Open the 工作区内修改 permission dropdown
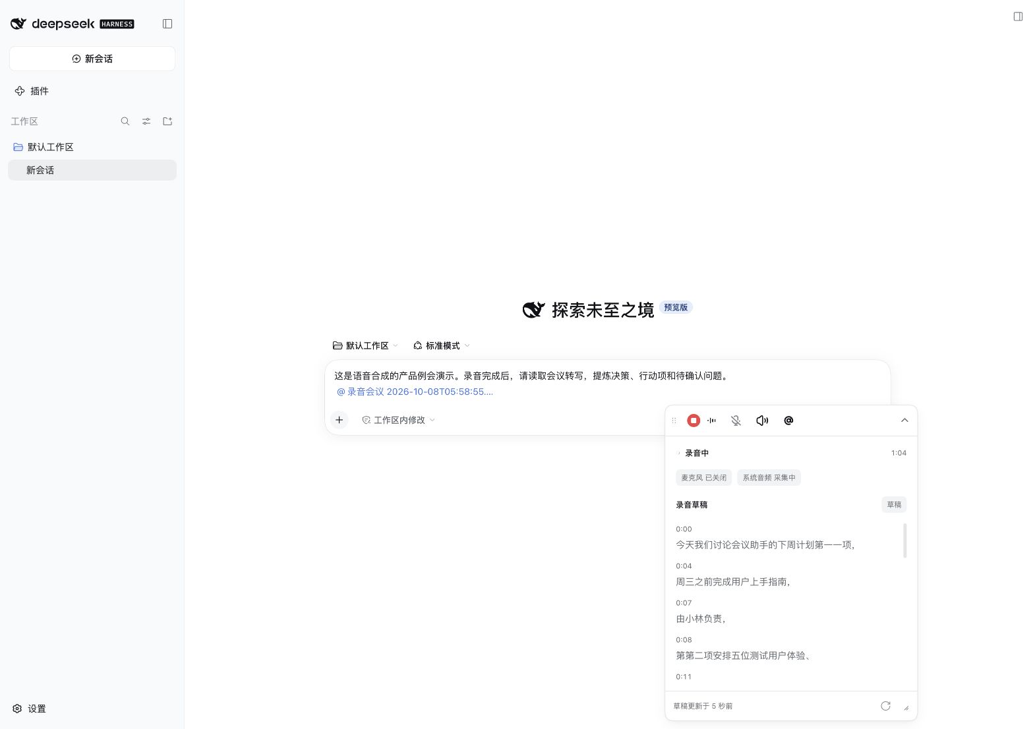The image size is (1035, 729). click(399, 420)
